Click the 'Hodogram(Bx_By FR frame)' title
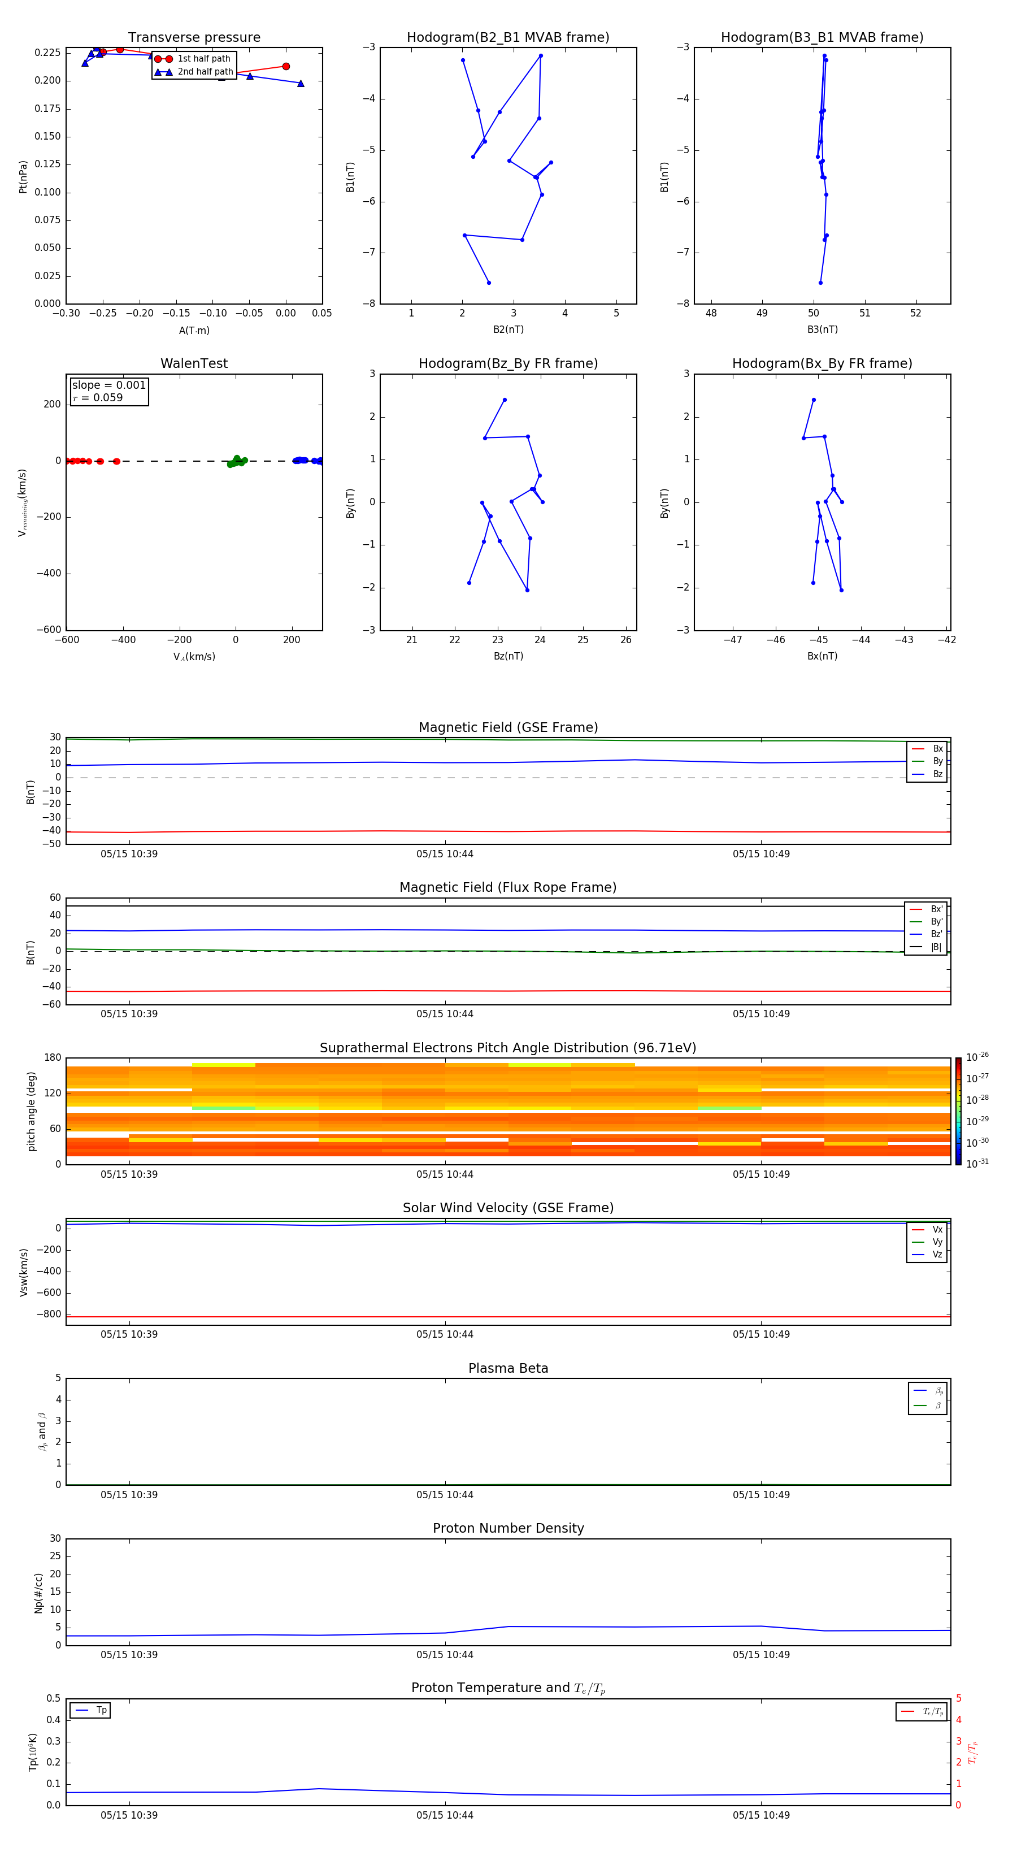 click(x=822, y=363)
